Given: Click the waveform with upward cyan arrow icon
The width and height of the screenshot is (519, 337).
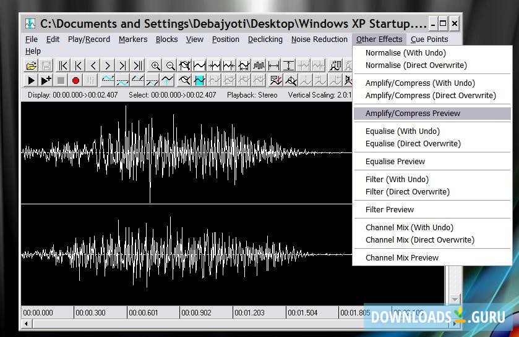Looking at the screenshot, I should (168, 80).
